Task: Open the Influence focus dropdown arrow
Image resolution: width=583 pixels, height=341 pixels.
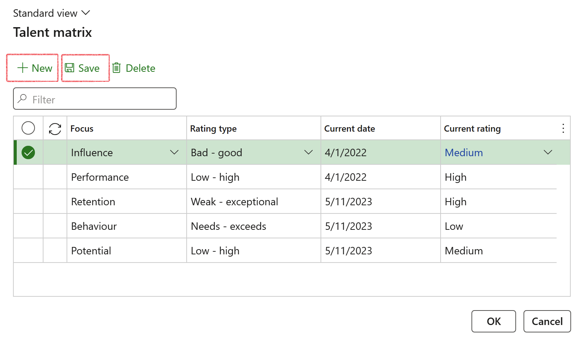Action: point(174,152)
